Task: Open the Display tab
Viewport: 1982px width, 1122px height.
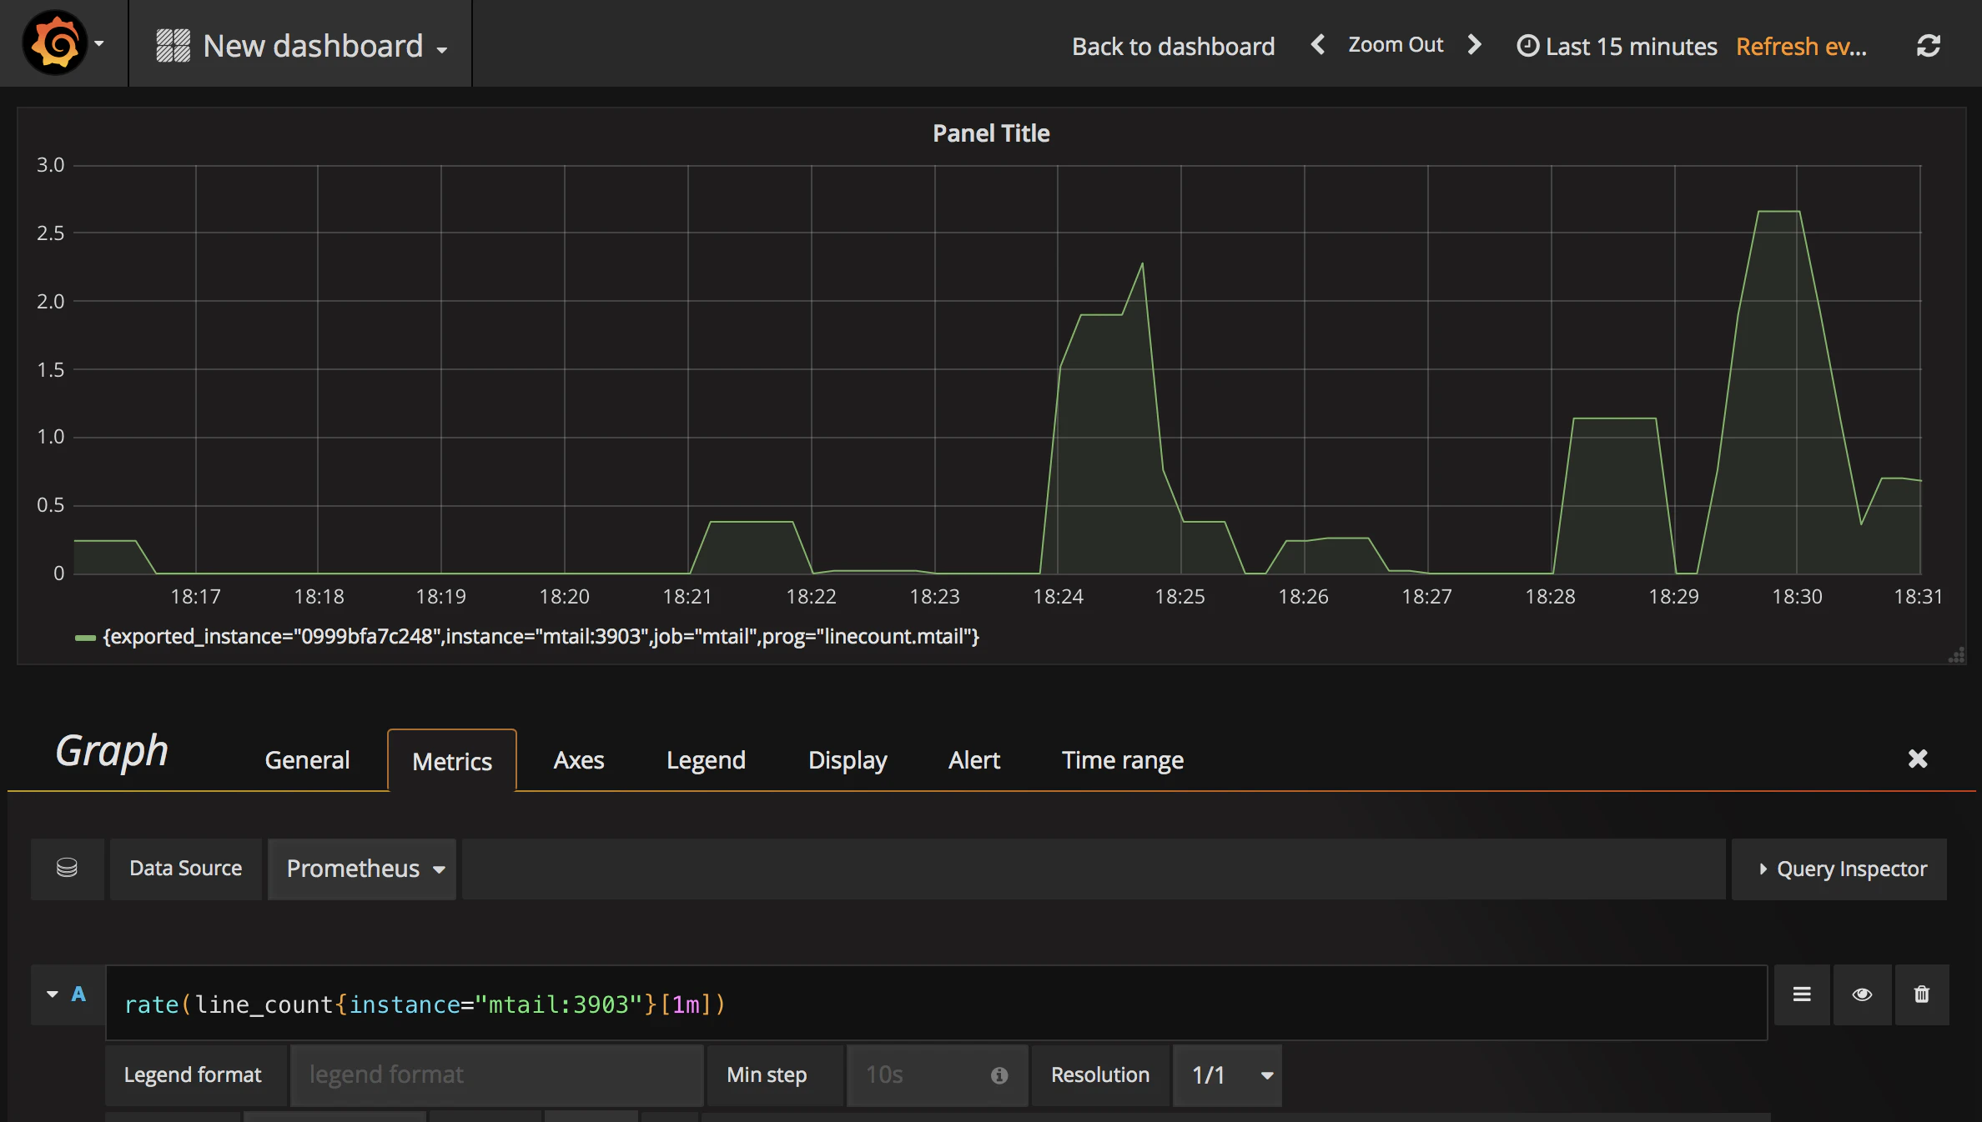Action: [848, 760]
